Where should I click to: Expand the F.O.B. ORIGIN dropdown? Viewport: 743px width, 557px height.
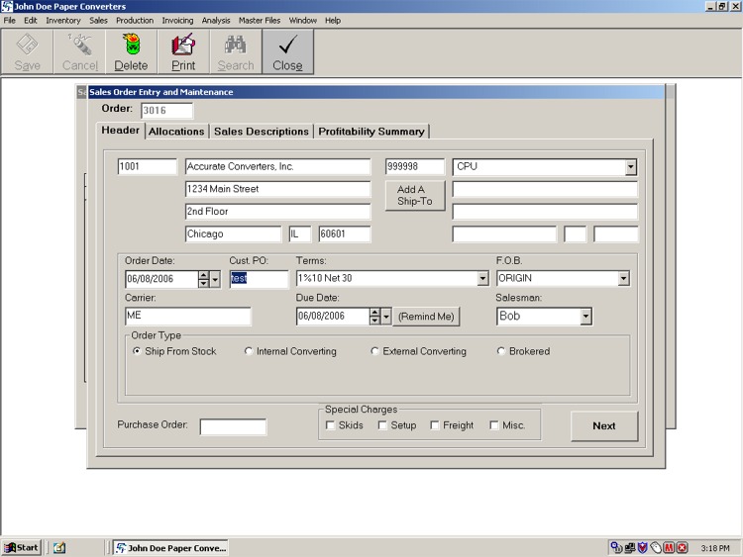[x=623, y=278]
